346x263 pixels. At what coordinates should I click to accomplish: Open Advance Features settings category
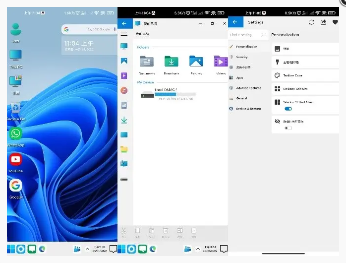248,88
